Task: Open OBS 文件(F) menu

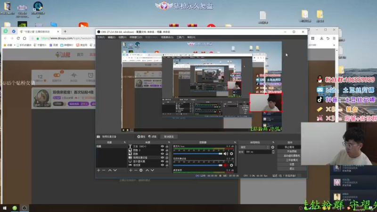Action: [x=101, y=37]
